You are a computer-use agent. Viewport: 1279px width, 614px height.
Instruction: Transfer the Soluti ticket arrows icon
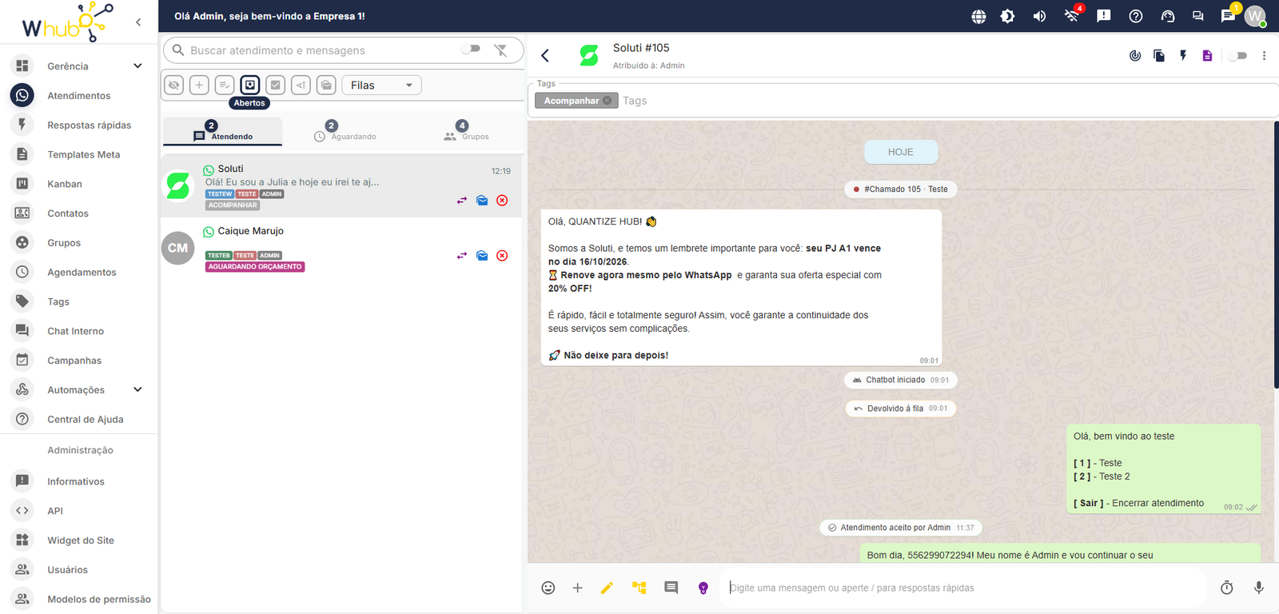pos(461,201)
